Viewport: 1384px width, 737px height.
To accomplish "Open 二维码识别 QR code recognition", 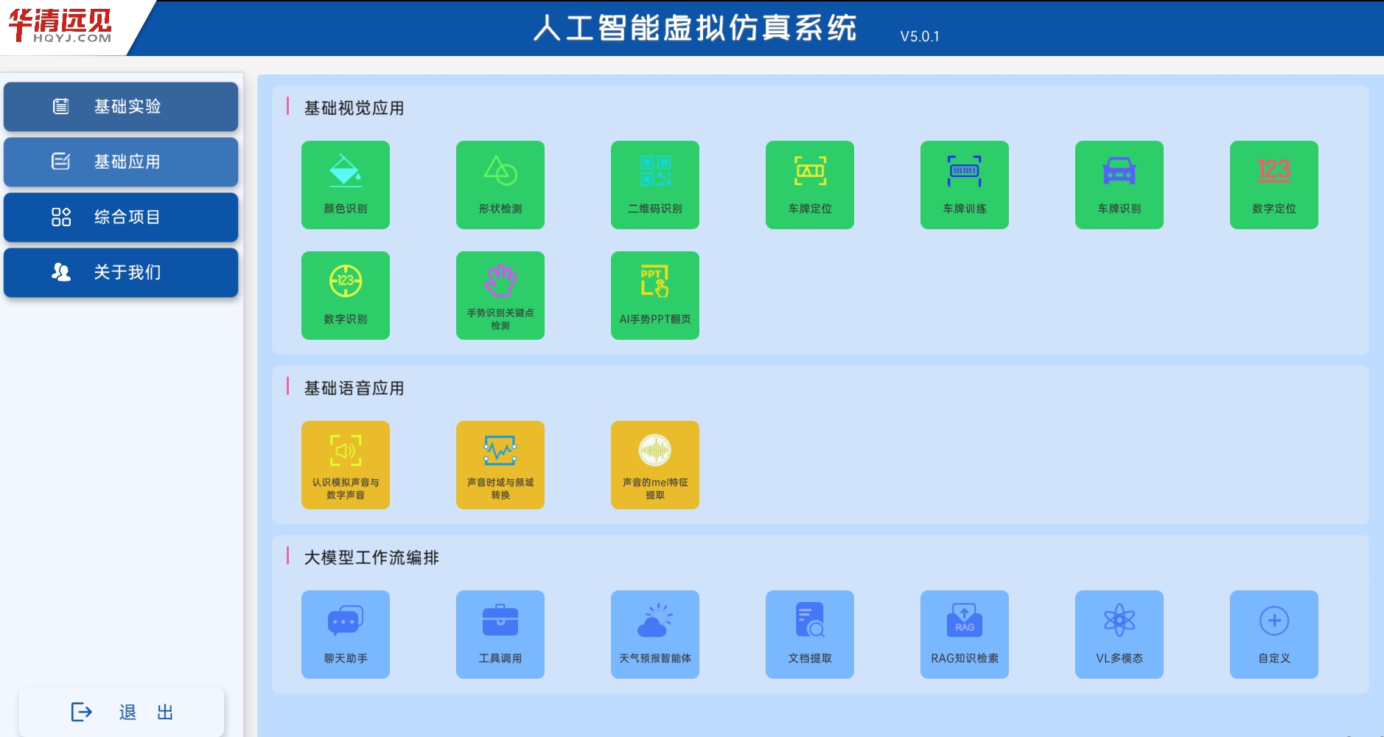I will point(654,184).
